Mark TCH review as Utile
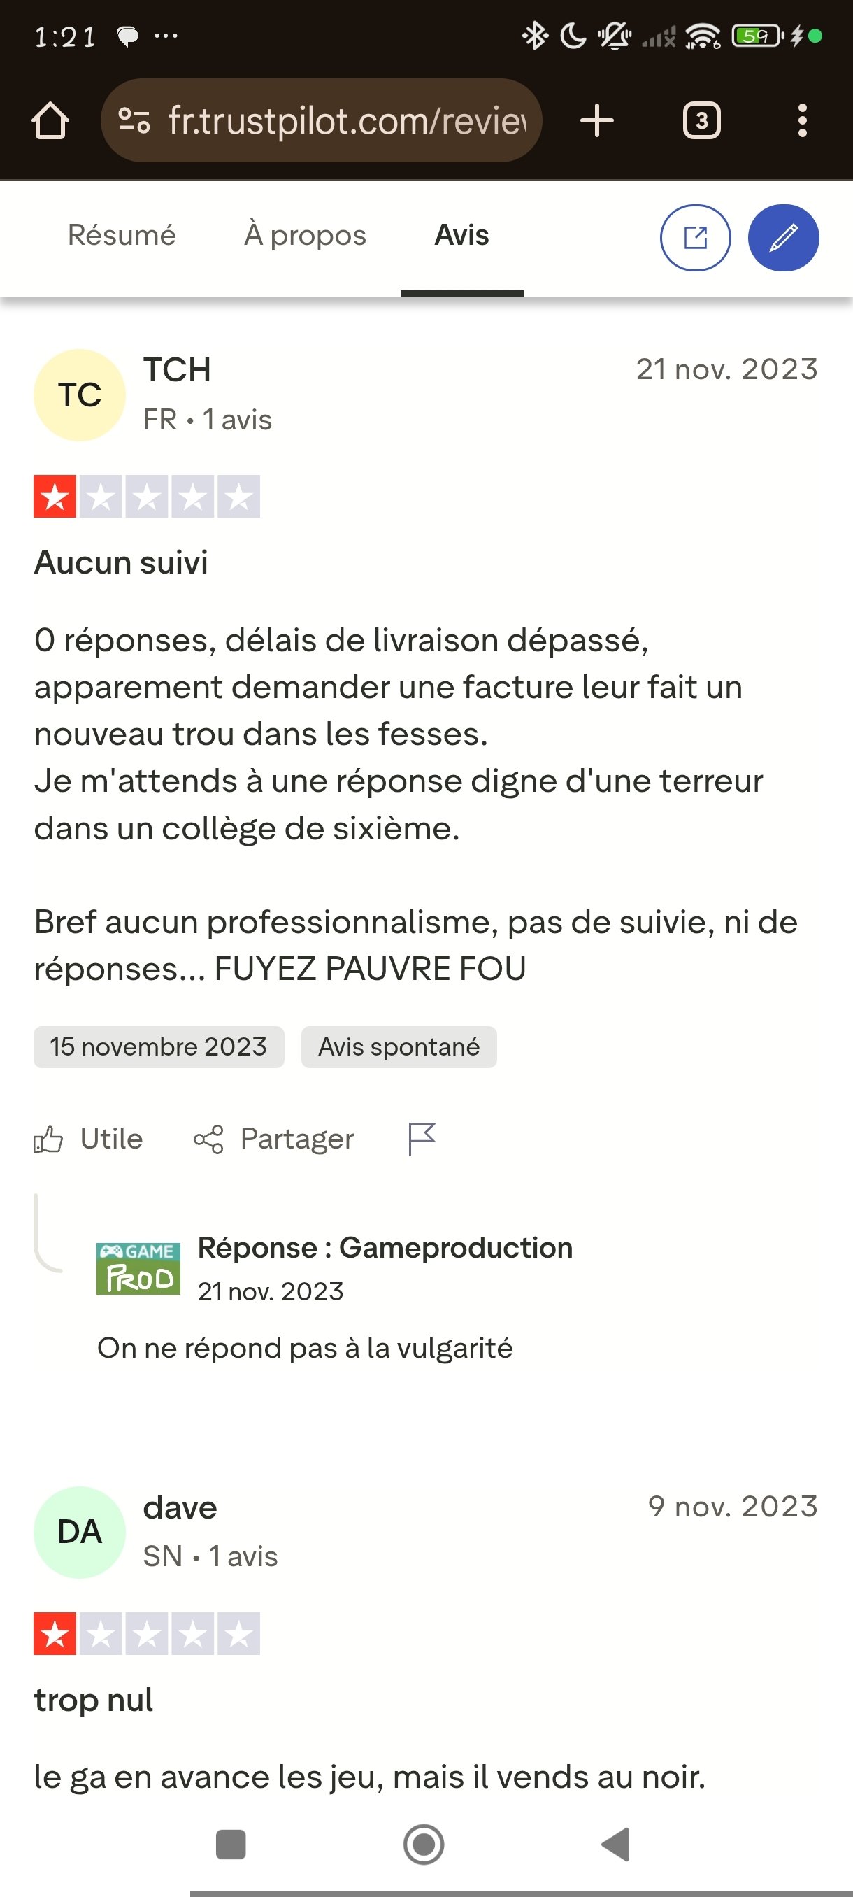The height and width of the screenshot is (1897, 853). (x=88, y=1139)
